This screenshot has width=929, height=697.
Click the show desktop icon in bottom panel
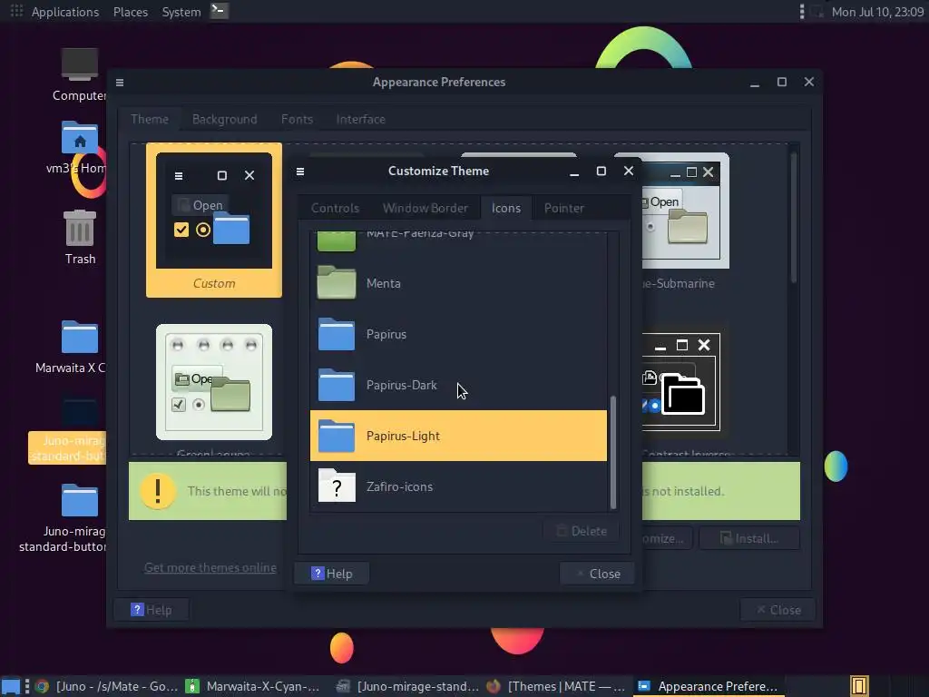pyautogui.click(x=11, y=686)
